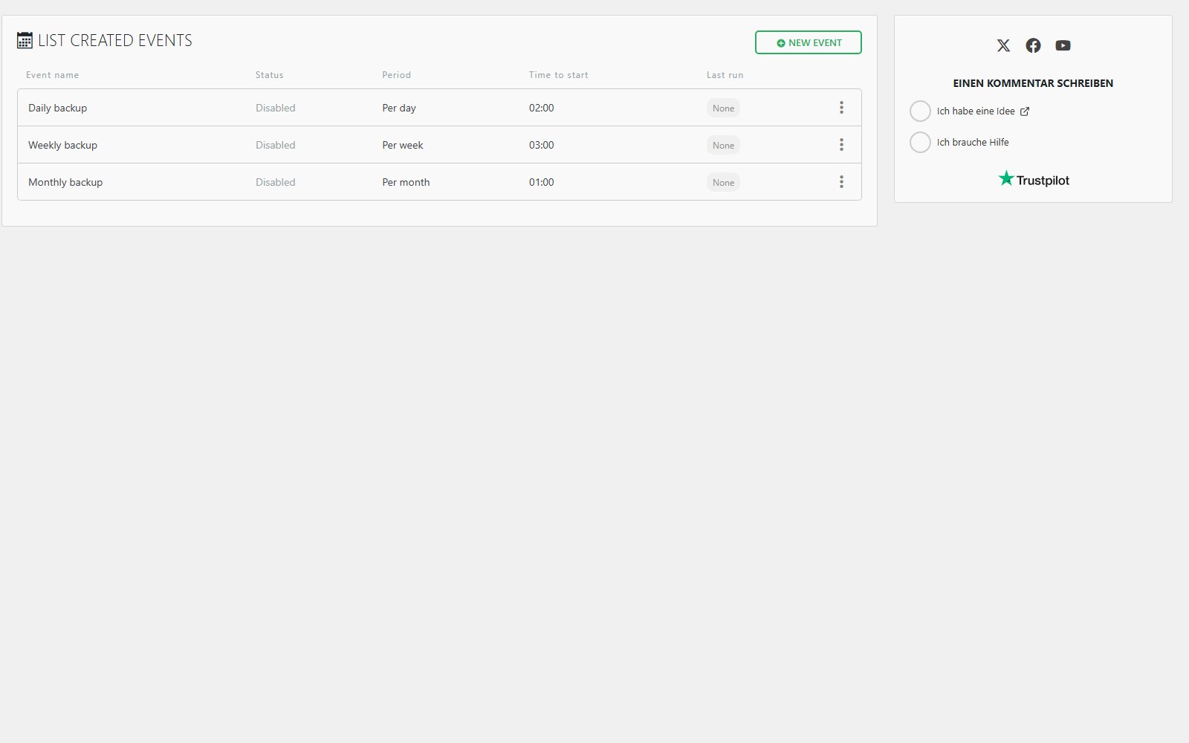Open the three-dot menu for Daily backup
1189x743 pixels.
tap(841, 108)
